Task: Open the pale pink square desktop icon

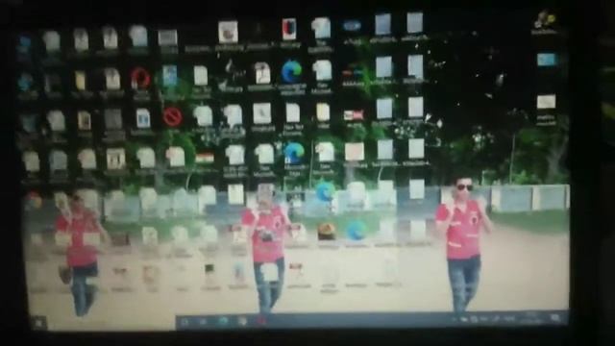Action: click(x=355, y=152)
